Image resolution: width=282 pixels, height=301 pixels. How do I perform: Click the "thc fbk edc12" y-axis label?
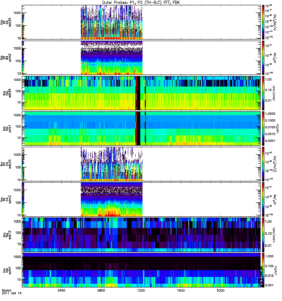coord(7,235)
